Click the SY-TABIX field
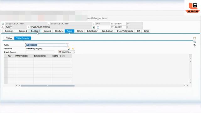201x113 pixels. [x=118, y=27]
